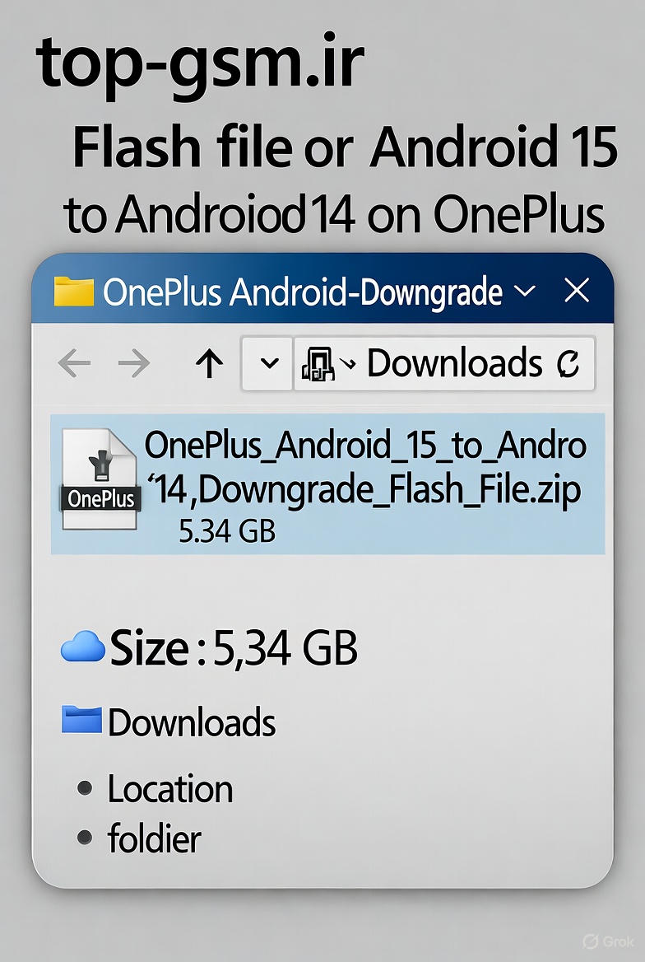Click the OnePlus Android-Downgrade window title
Screen dimensions: 645x962
tap(302, 292)
